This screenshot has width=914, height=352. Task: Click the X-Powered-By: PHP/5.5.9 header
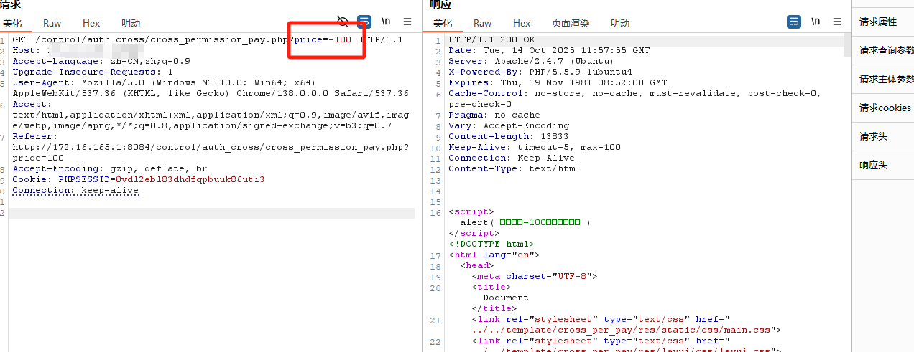(540, 72)
